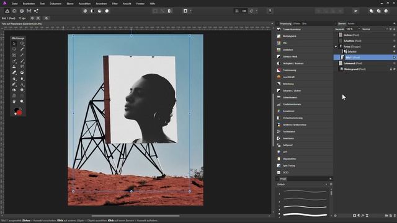
Task: Switch to the Develop persona
Action: [x=22, y=11]
